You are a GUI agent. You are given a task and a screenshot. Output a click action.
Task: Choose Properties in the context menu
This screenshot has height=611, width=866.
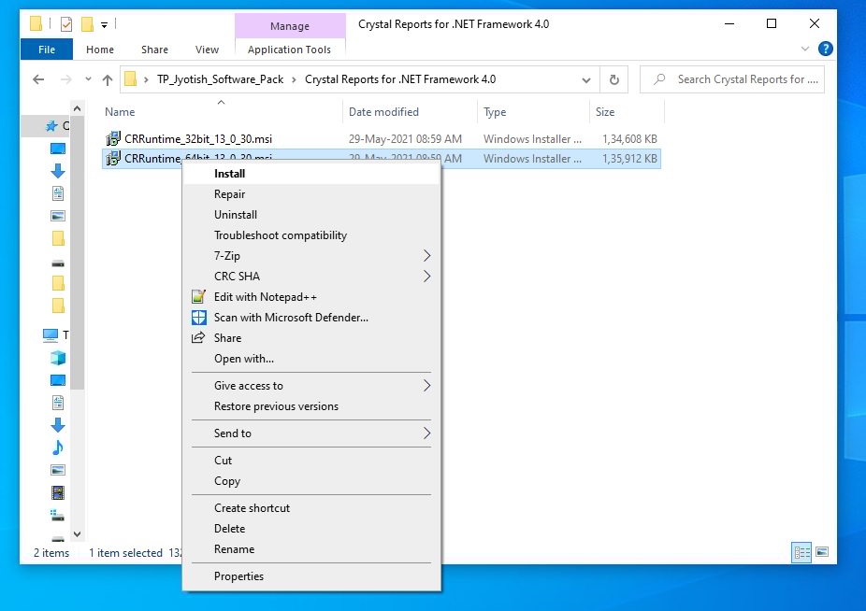pos(238,576)
